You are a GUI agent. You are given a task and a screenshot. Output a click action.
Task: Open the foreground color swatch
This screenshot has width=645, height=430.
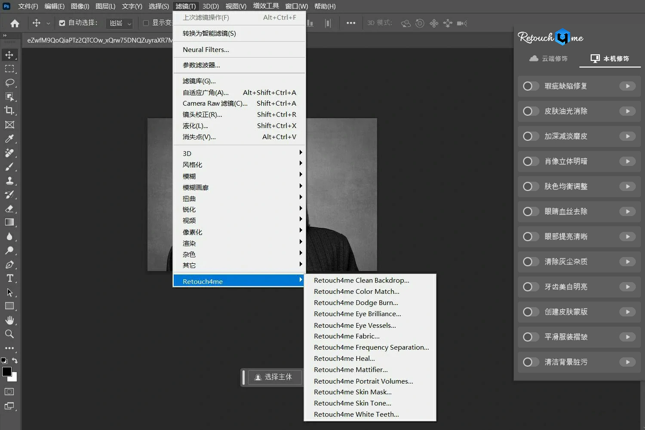pyautogui.click(x=6, y=372)
